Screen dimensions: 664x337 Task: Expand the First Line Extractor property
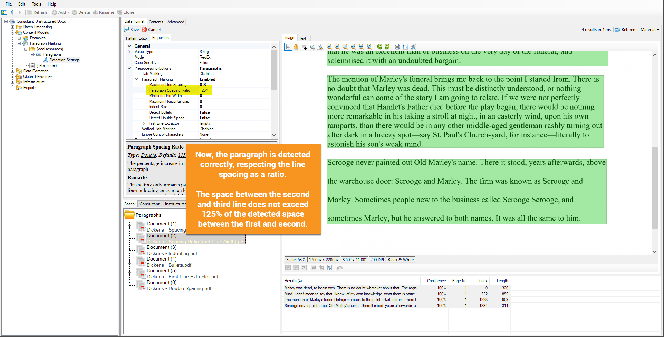click(x=144, y=123)
